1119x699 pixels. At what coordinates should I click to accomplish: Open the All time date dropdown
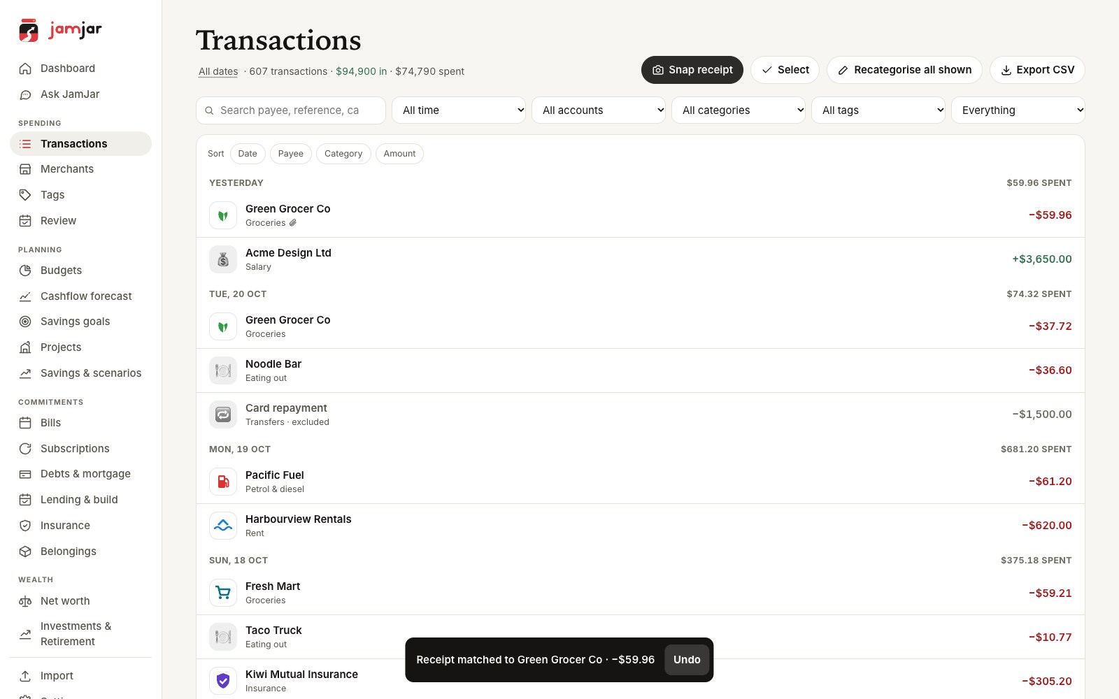click(459, 110)
